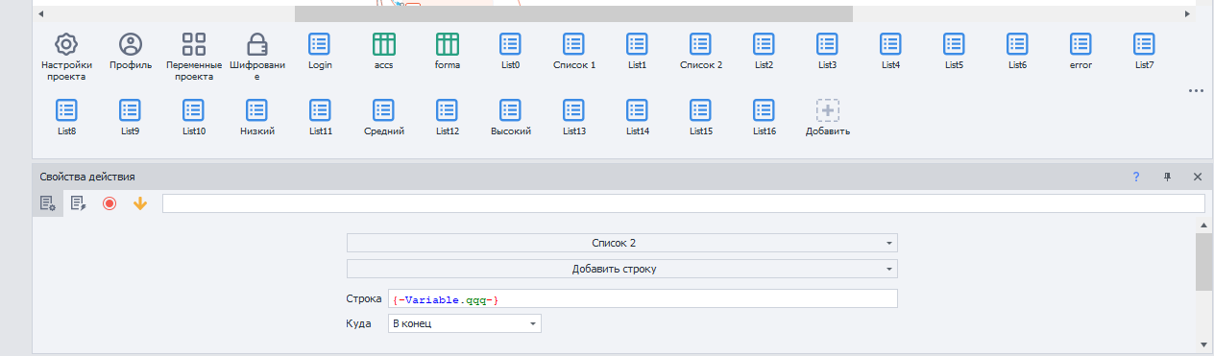Open the Куда В конец combo box

click(465, 323)
